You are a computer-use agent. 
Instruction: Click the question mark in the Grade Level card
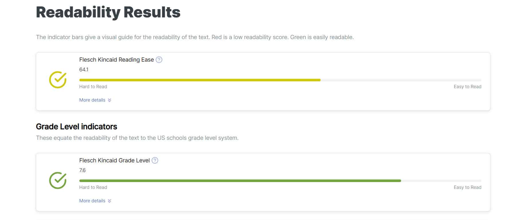pos(155,160)
